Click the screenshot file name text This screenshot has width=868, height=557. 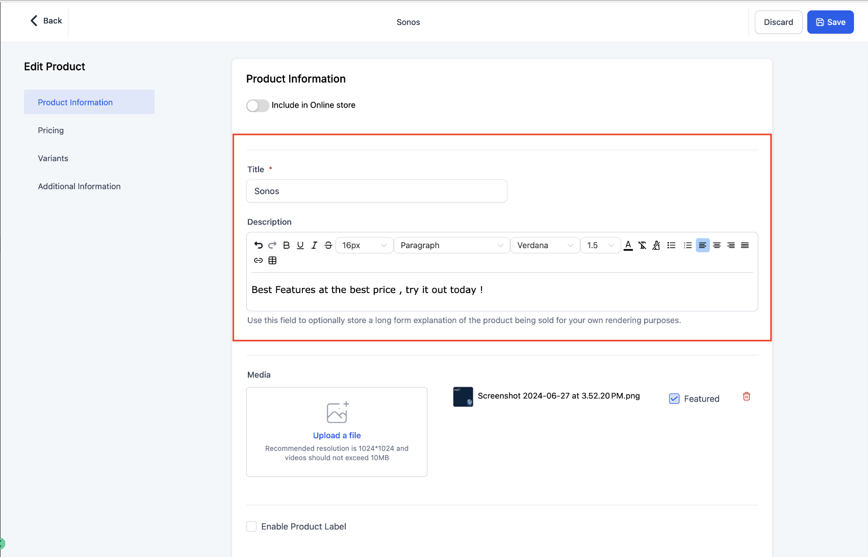click(559, 396)
